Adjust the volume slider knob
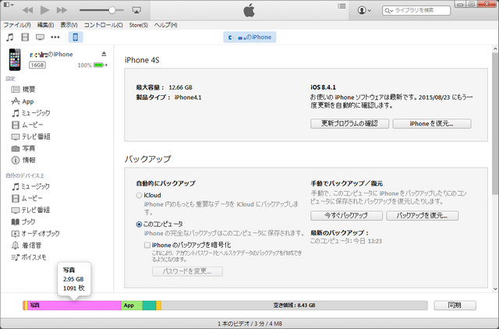The image size is (499, 329). pyautogui.click(x=112, y=10)
